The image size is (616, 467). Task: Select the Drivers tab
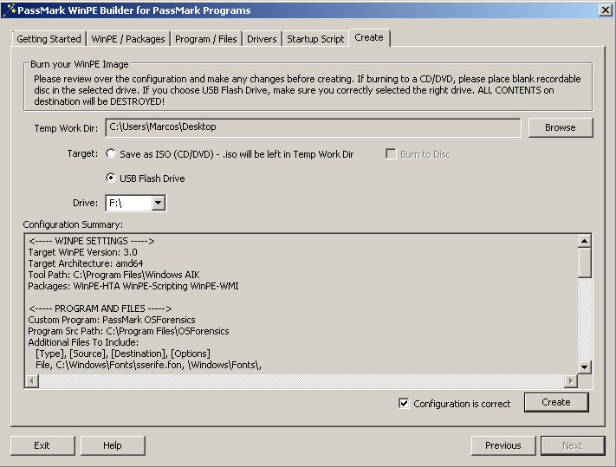(262, 39)
